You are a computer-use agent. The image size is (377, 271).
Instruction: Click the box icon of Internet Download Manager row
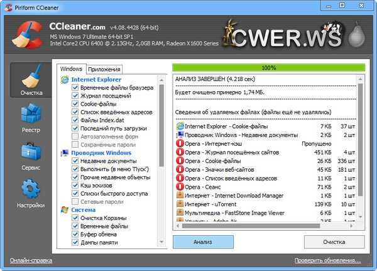click(180, 195)
